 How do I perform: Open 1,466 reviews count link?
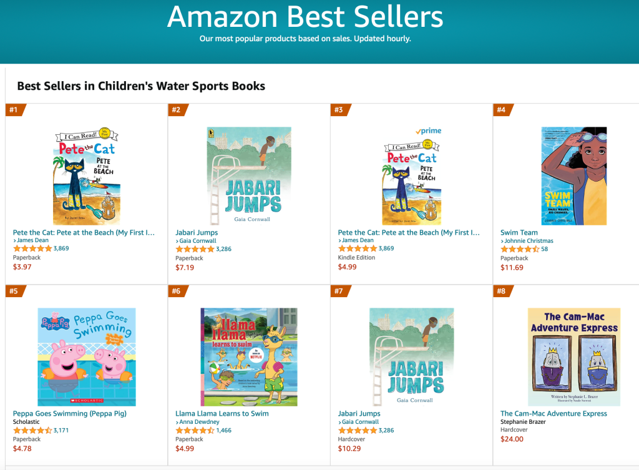224,430
